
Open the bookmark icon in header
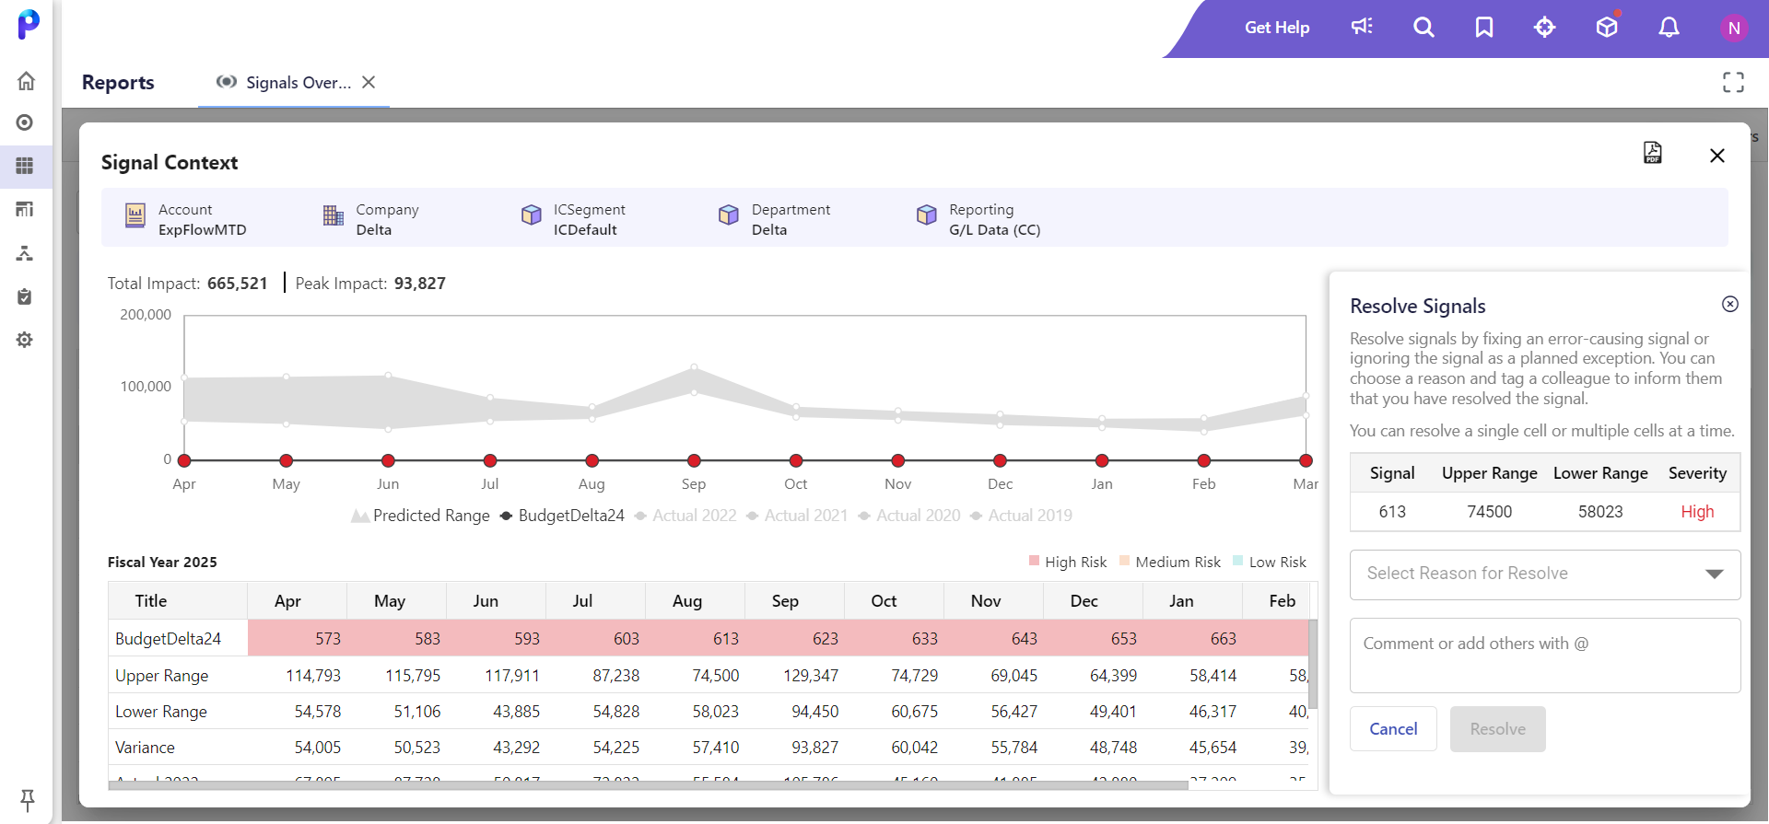1484,28
